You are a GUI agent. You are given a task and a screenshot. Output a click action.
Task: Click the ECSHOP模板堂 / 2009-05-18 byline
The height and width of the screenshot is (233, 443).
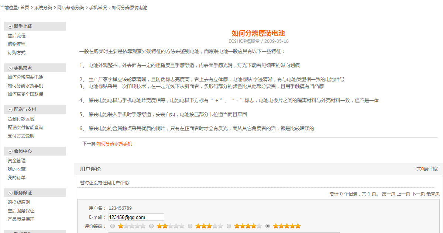click(x=258, y=41)
